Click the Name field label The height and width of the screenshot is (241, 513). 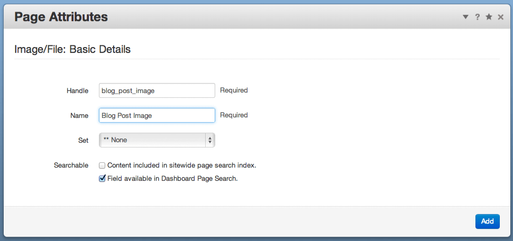coord(79,116)
